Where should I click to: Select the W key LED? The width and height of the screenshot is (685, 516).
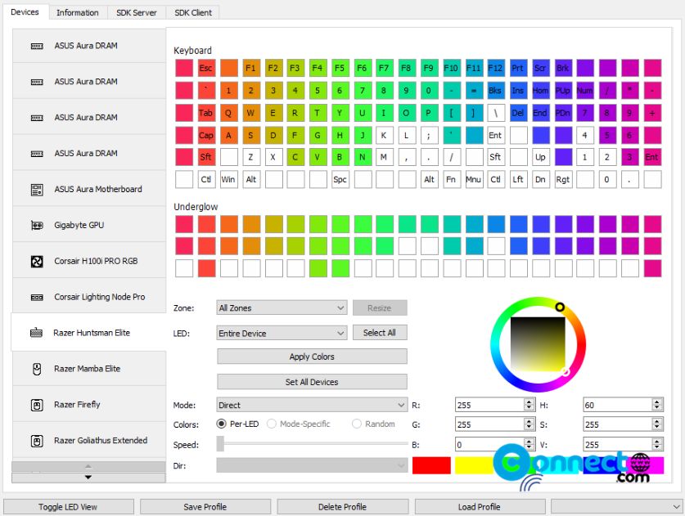(250, 113)
